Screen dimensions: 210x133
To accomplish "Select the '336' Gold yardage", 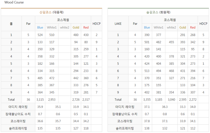I will coord(183,92).
